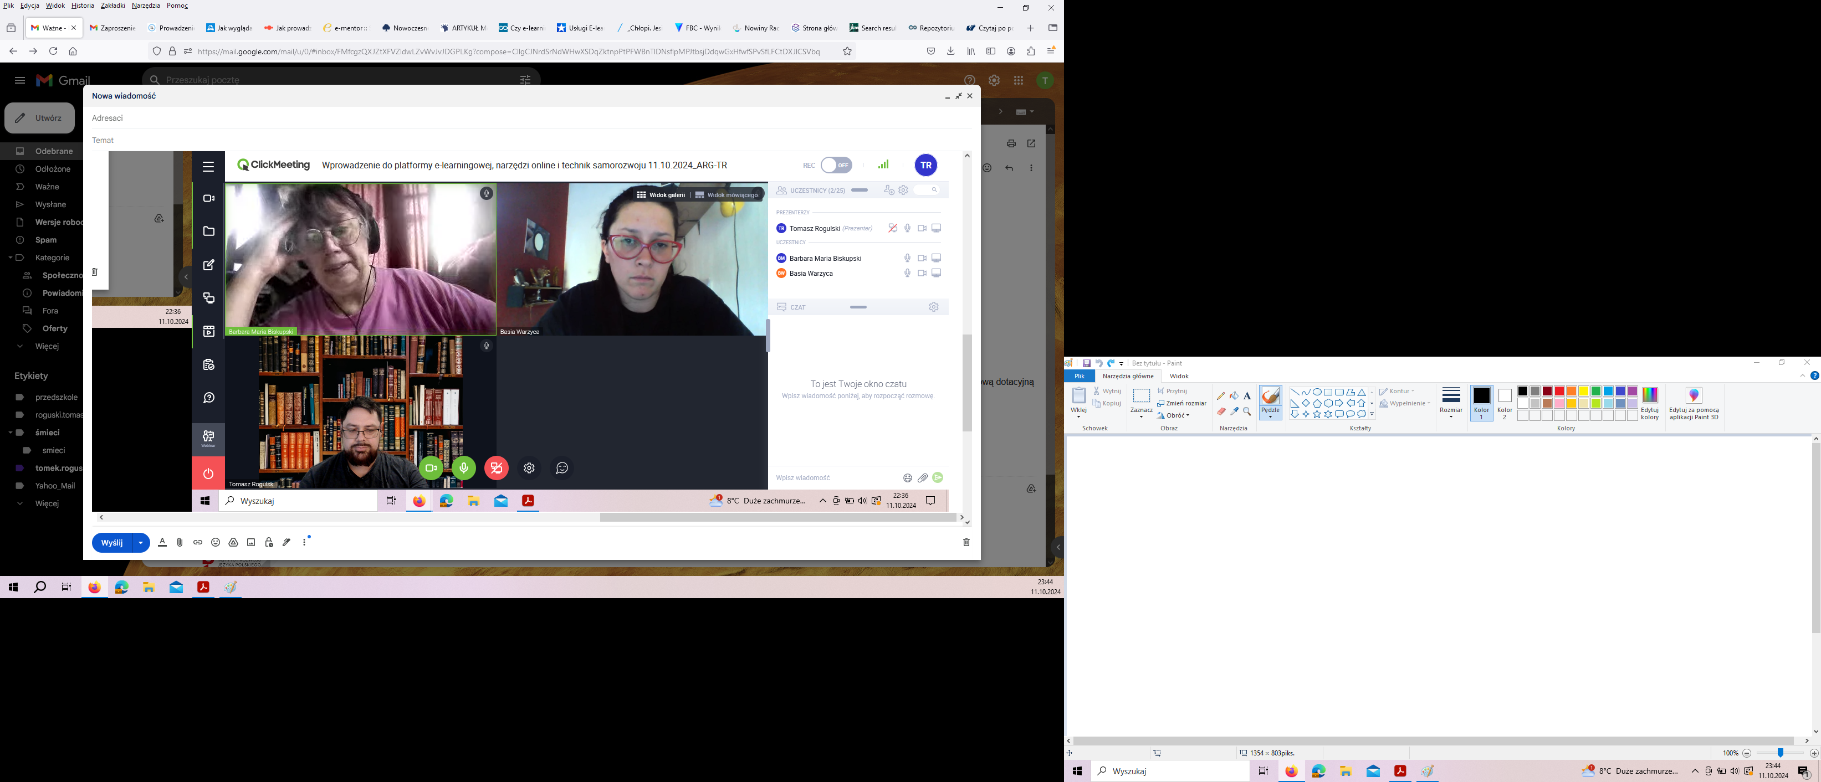Open the Wklej dropdown arrow in Paint
The width and height of the screenshot is (1821, 782).
point(1079,417)
